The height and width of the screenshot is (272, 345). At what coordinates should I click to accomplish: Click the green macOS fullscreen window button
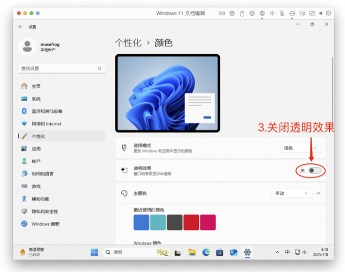point(31,13)
